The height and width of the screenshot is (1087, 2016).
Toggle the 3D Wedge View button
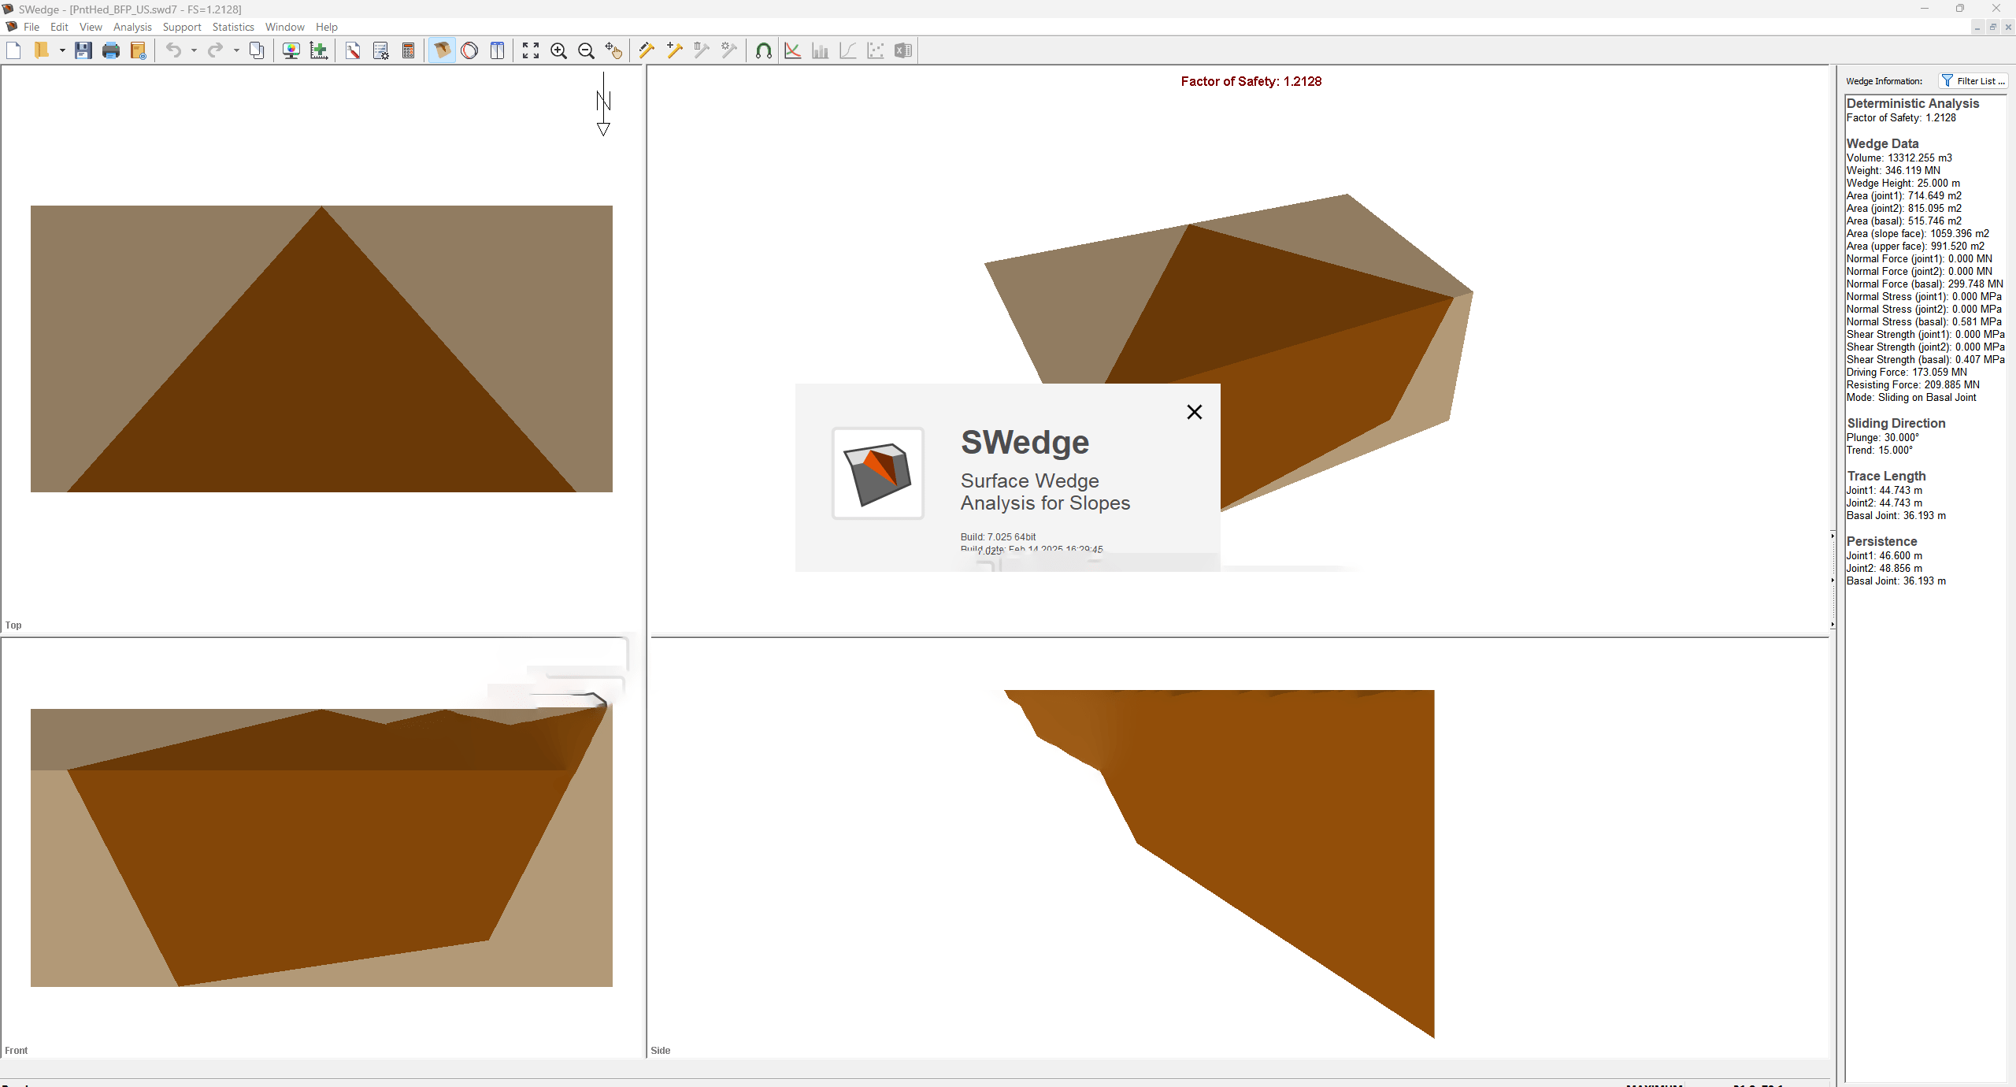tap(442, 51)
